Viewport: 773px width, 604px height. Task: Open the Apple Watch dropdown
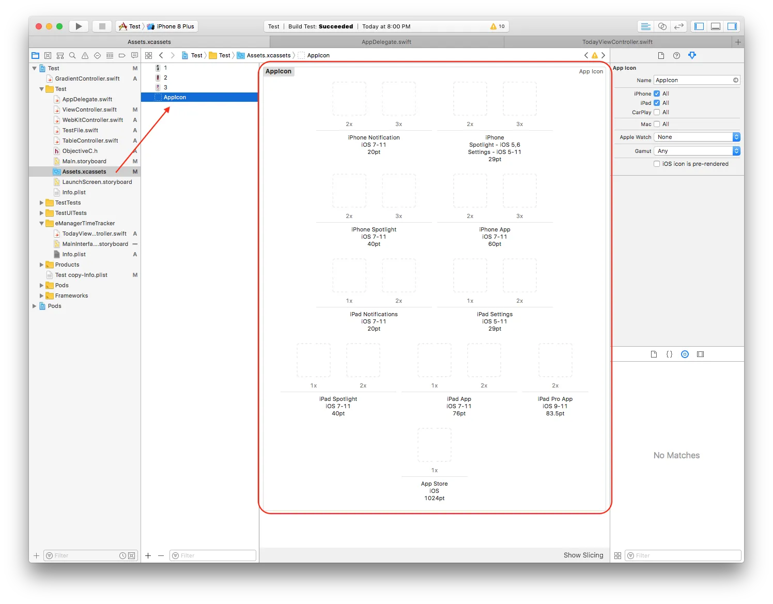[697, 137]
